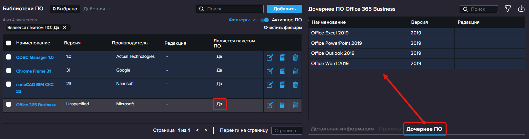Edit the Chrome Frame 31 row
The height and width of the screenshot is (139, 529).
[x=270, y=71]
